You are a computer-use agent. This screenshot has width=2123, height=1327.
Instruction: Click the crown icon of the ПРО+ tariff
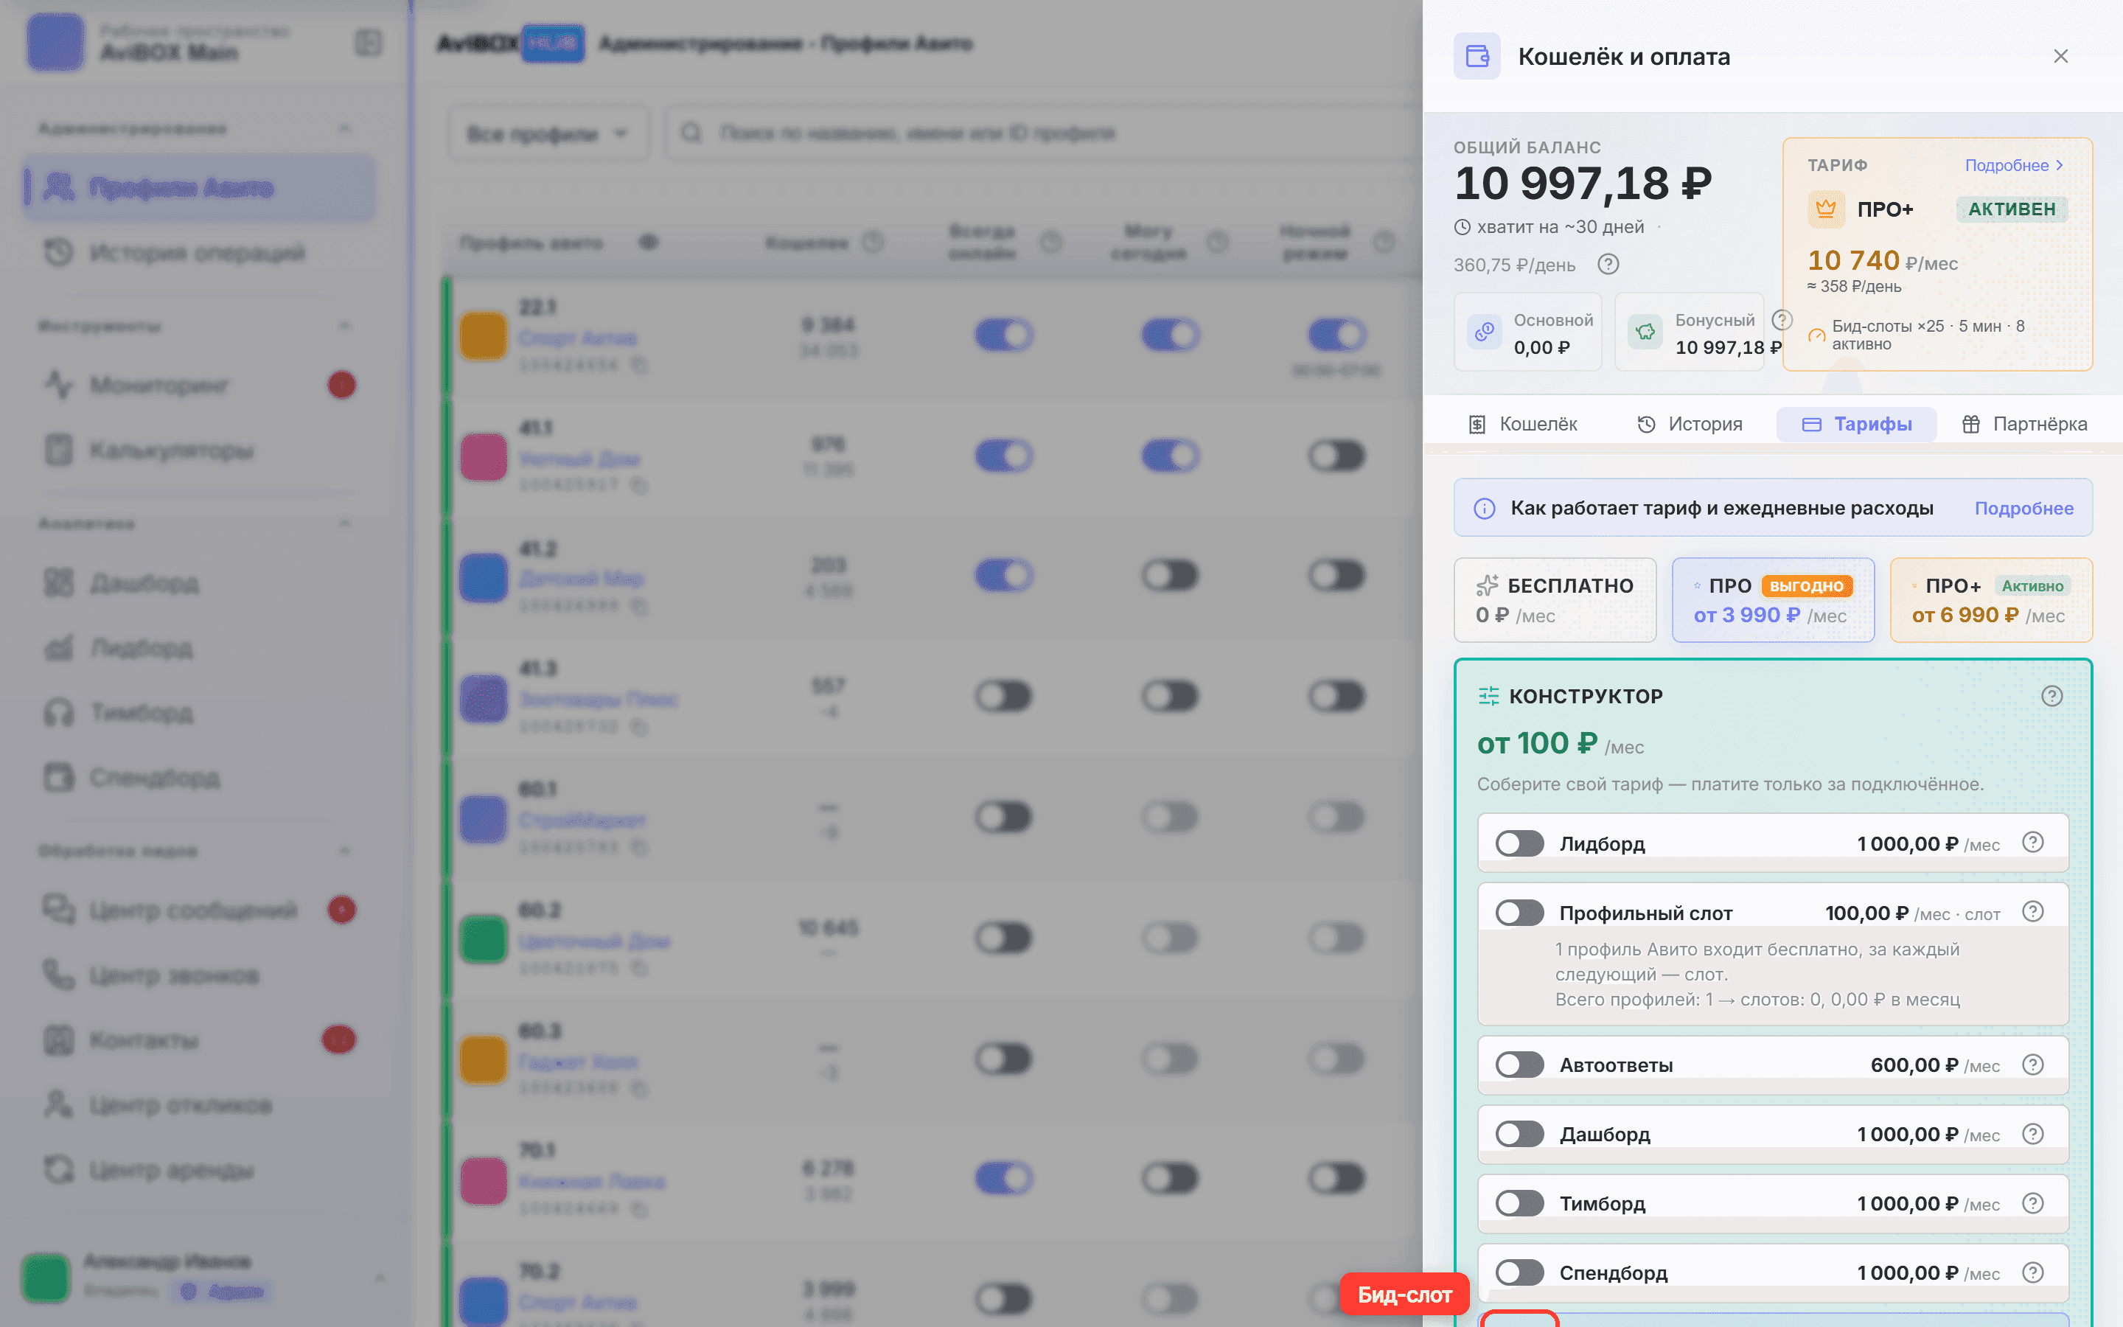point(1826,209)
